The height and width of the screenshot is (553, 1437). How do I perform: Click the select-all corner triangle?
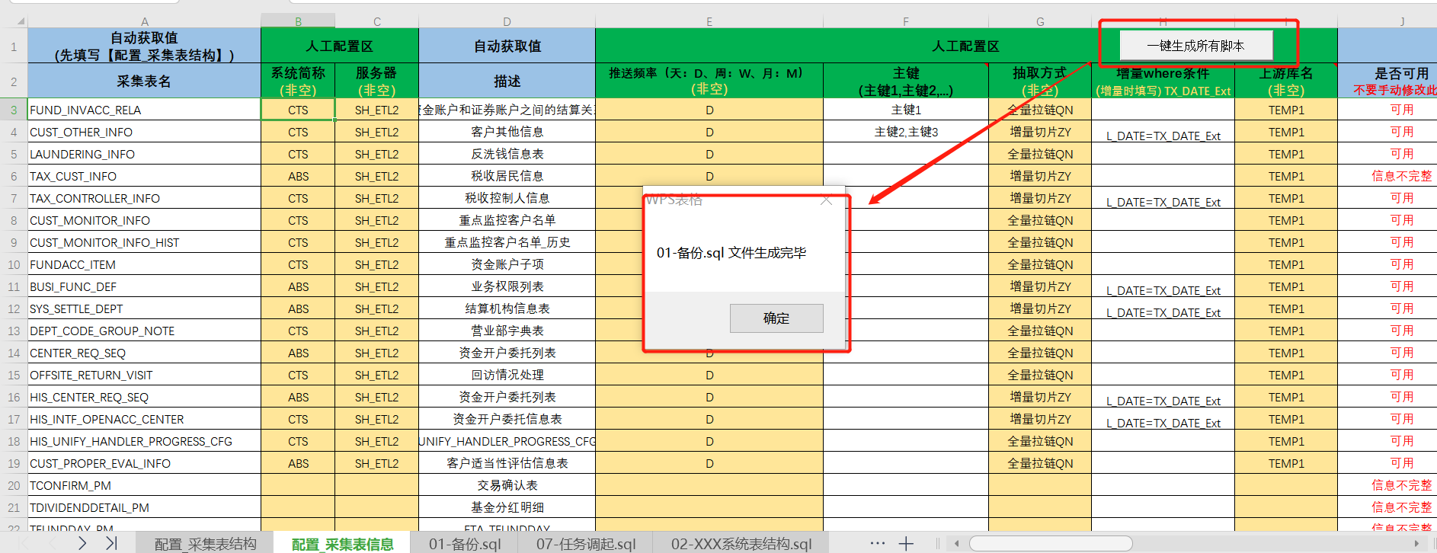pyautogui.click(x=21, y=21)
